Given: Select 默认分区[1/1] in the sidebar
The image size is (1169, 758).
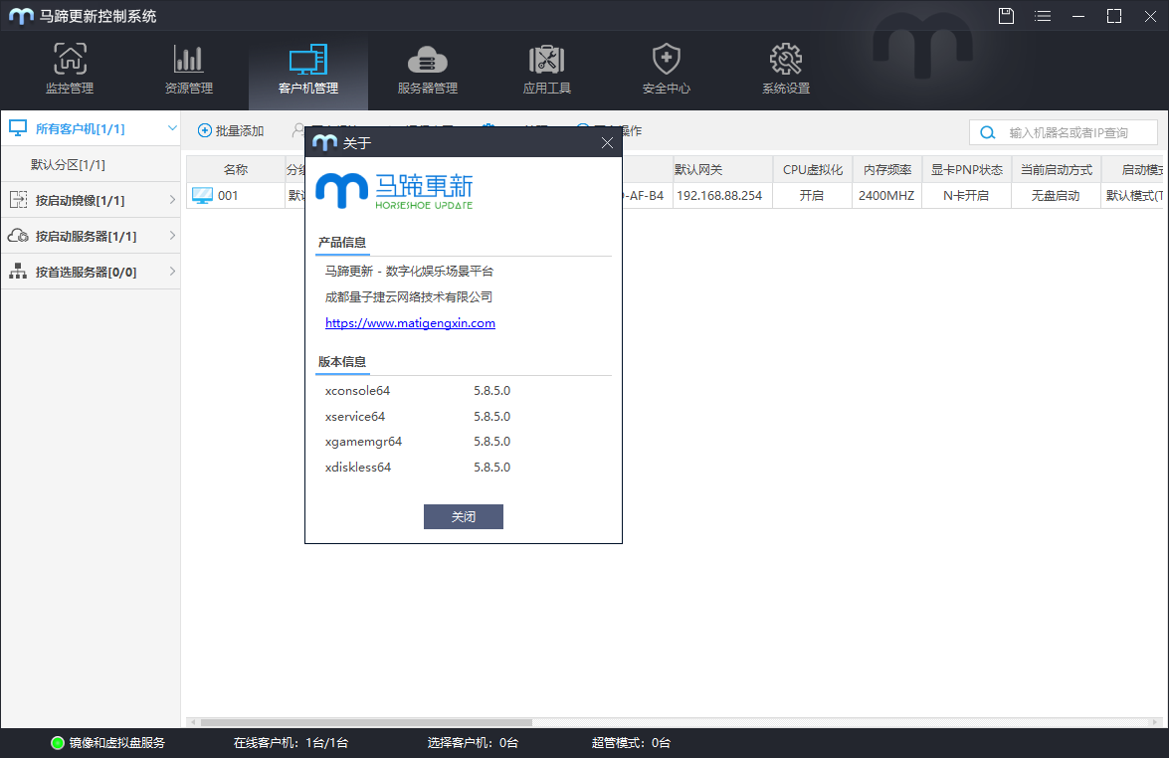Looking at the screenshot, I should coord(68,165).
